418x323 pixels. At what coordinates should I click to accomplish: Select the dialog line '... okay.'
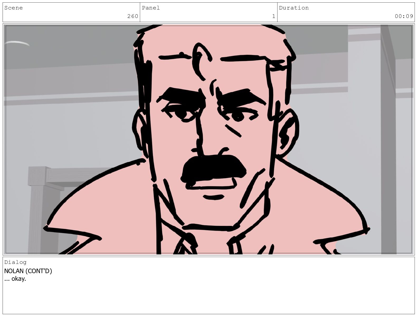[15, 279]
